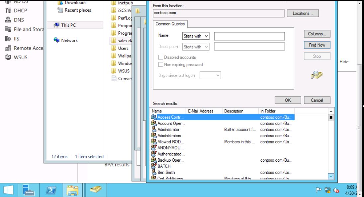Click the muted volume tray icon
Image resolution: width=364 pixels, height=197 pixels.
[336, 190]
